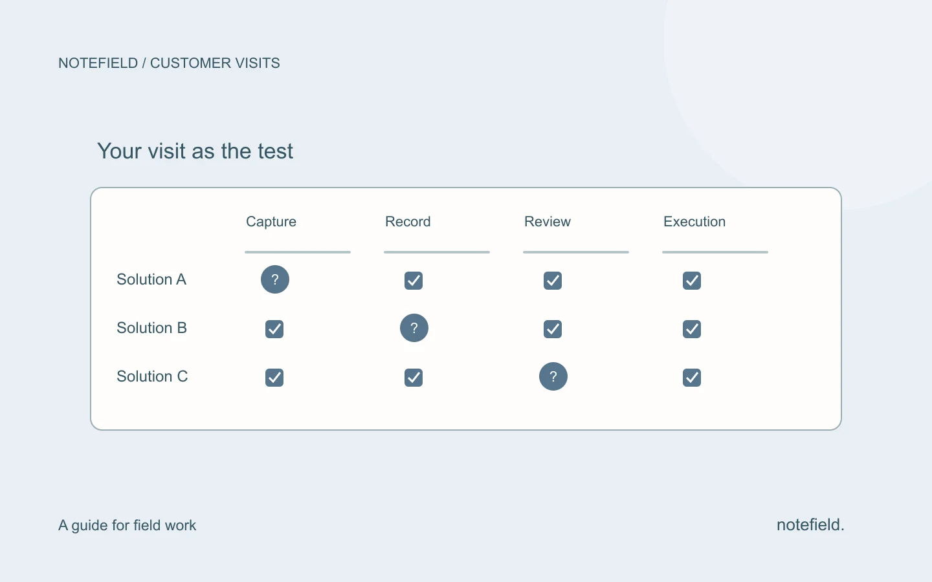Click the Capture column header
The image size is (932, 582).
coord(271,222)
